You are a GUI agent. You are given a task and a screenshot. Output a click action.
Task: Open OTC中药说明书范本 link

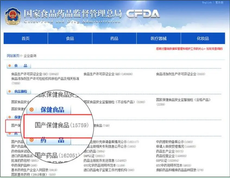click(x=174, y=165)
